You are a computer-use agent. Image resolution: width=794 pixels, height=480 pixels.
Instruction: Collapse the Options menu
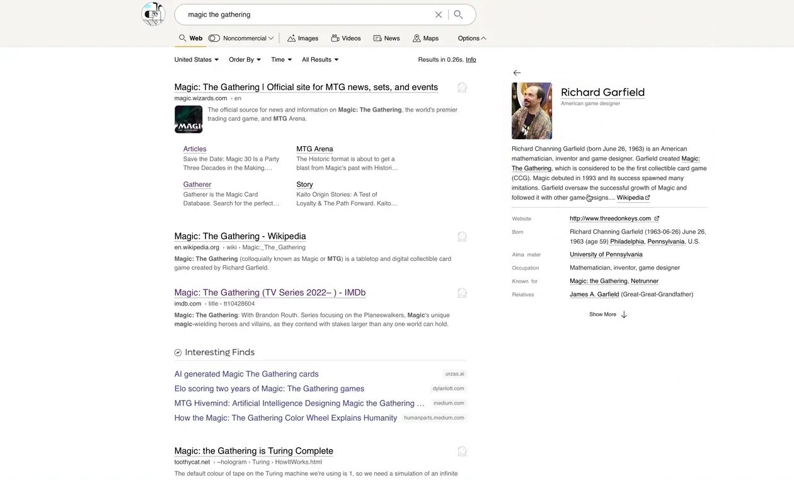coord(472,38)
